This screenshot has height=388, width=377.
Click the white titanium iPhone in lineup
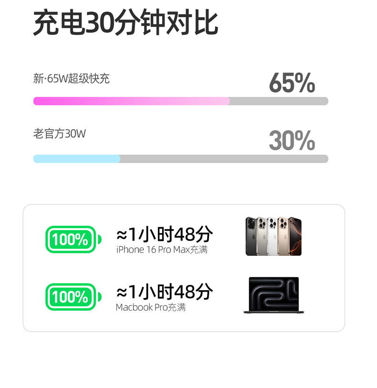[x=272, y=236]
